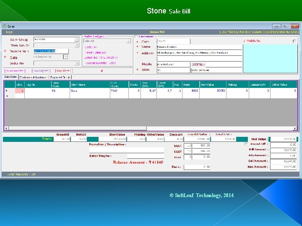Click the ItemValue column header
302x226 pixels.
(x=213, y=85)
